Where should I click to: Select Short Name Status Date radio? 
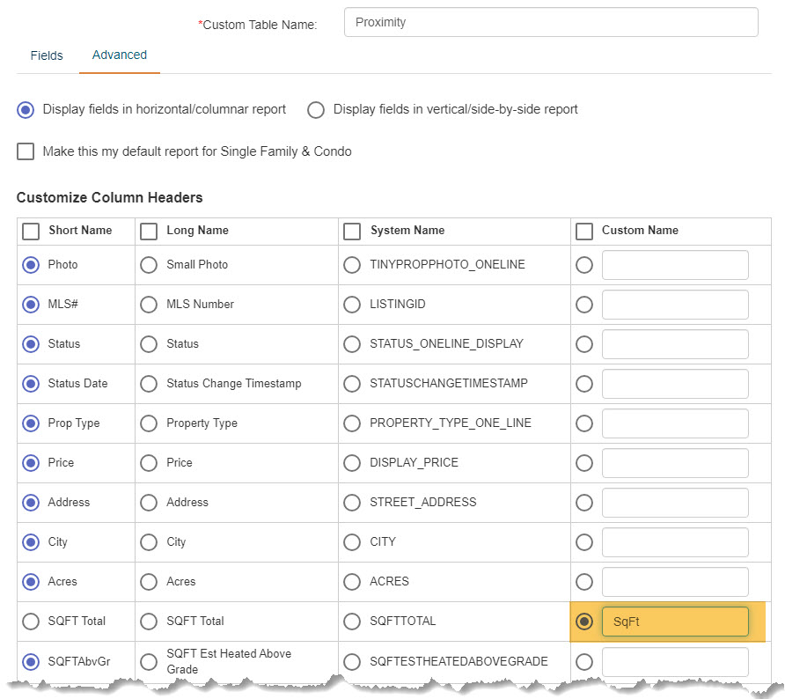pyautogui.click(x=31, y=384)
